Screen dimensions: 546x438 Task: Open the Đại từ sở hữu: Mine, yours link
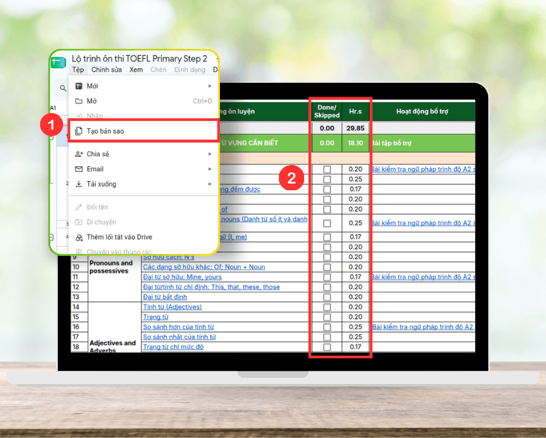(182, 277)
